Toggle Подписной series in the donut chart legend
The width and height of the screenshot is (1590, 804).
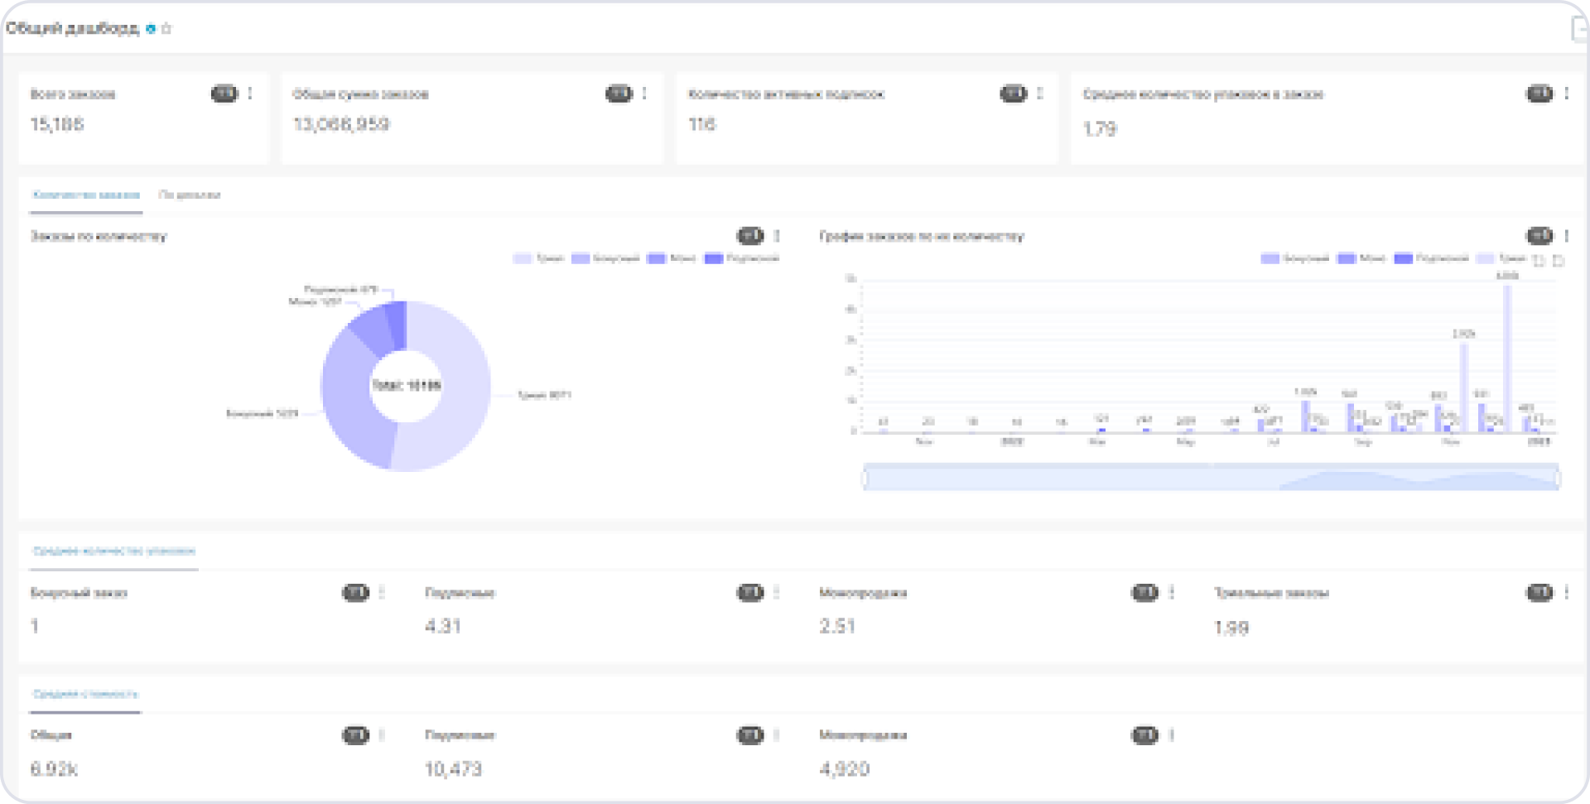[x=742, y=258]
